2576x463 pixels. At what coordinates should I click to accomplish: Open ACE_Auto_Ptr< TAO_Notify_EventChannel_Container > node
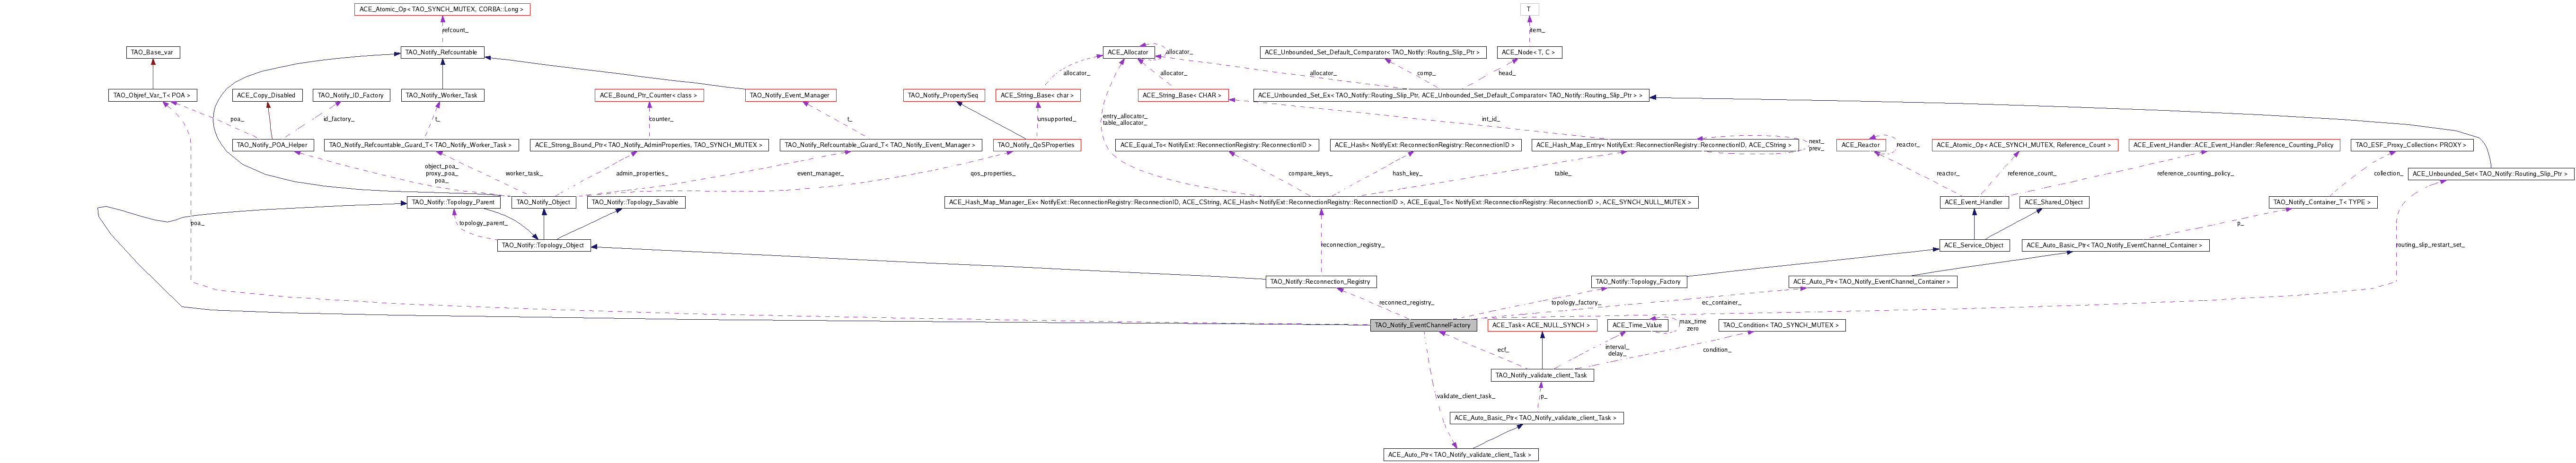[1873, 282]
